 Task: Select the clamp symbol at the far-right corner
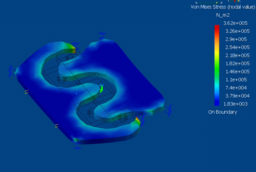click(169, 109)
